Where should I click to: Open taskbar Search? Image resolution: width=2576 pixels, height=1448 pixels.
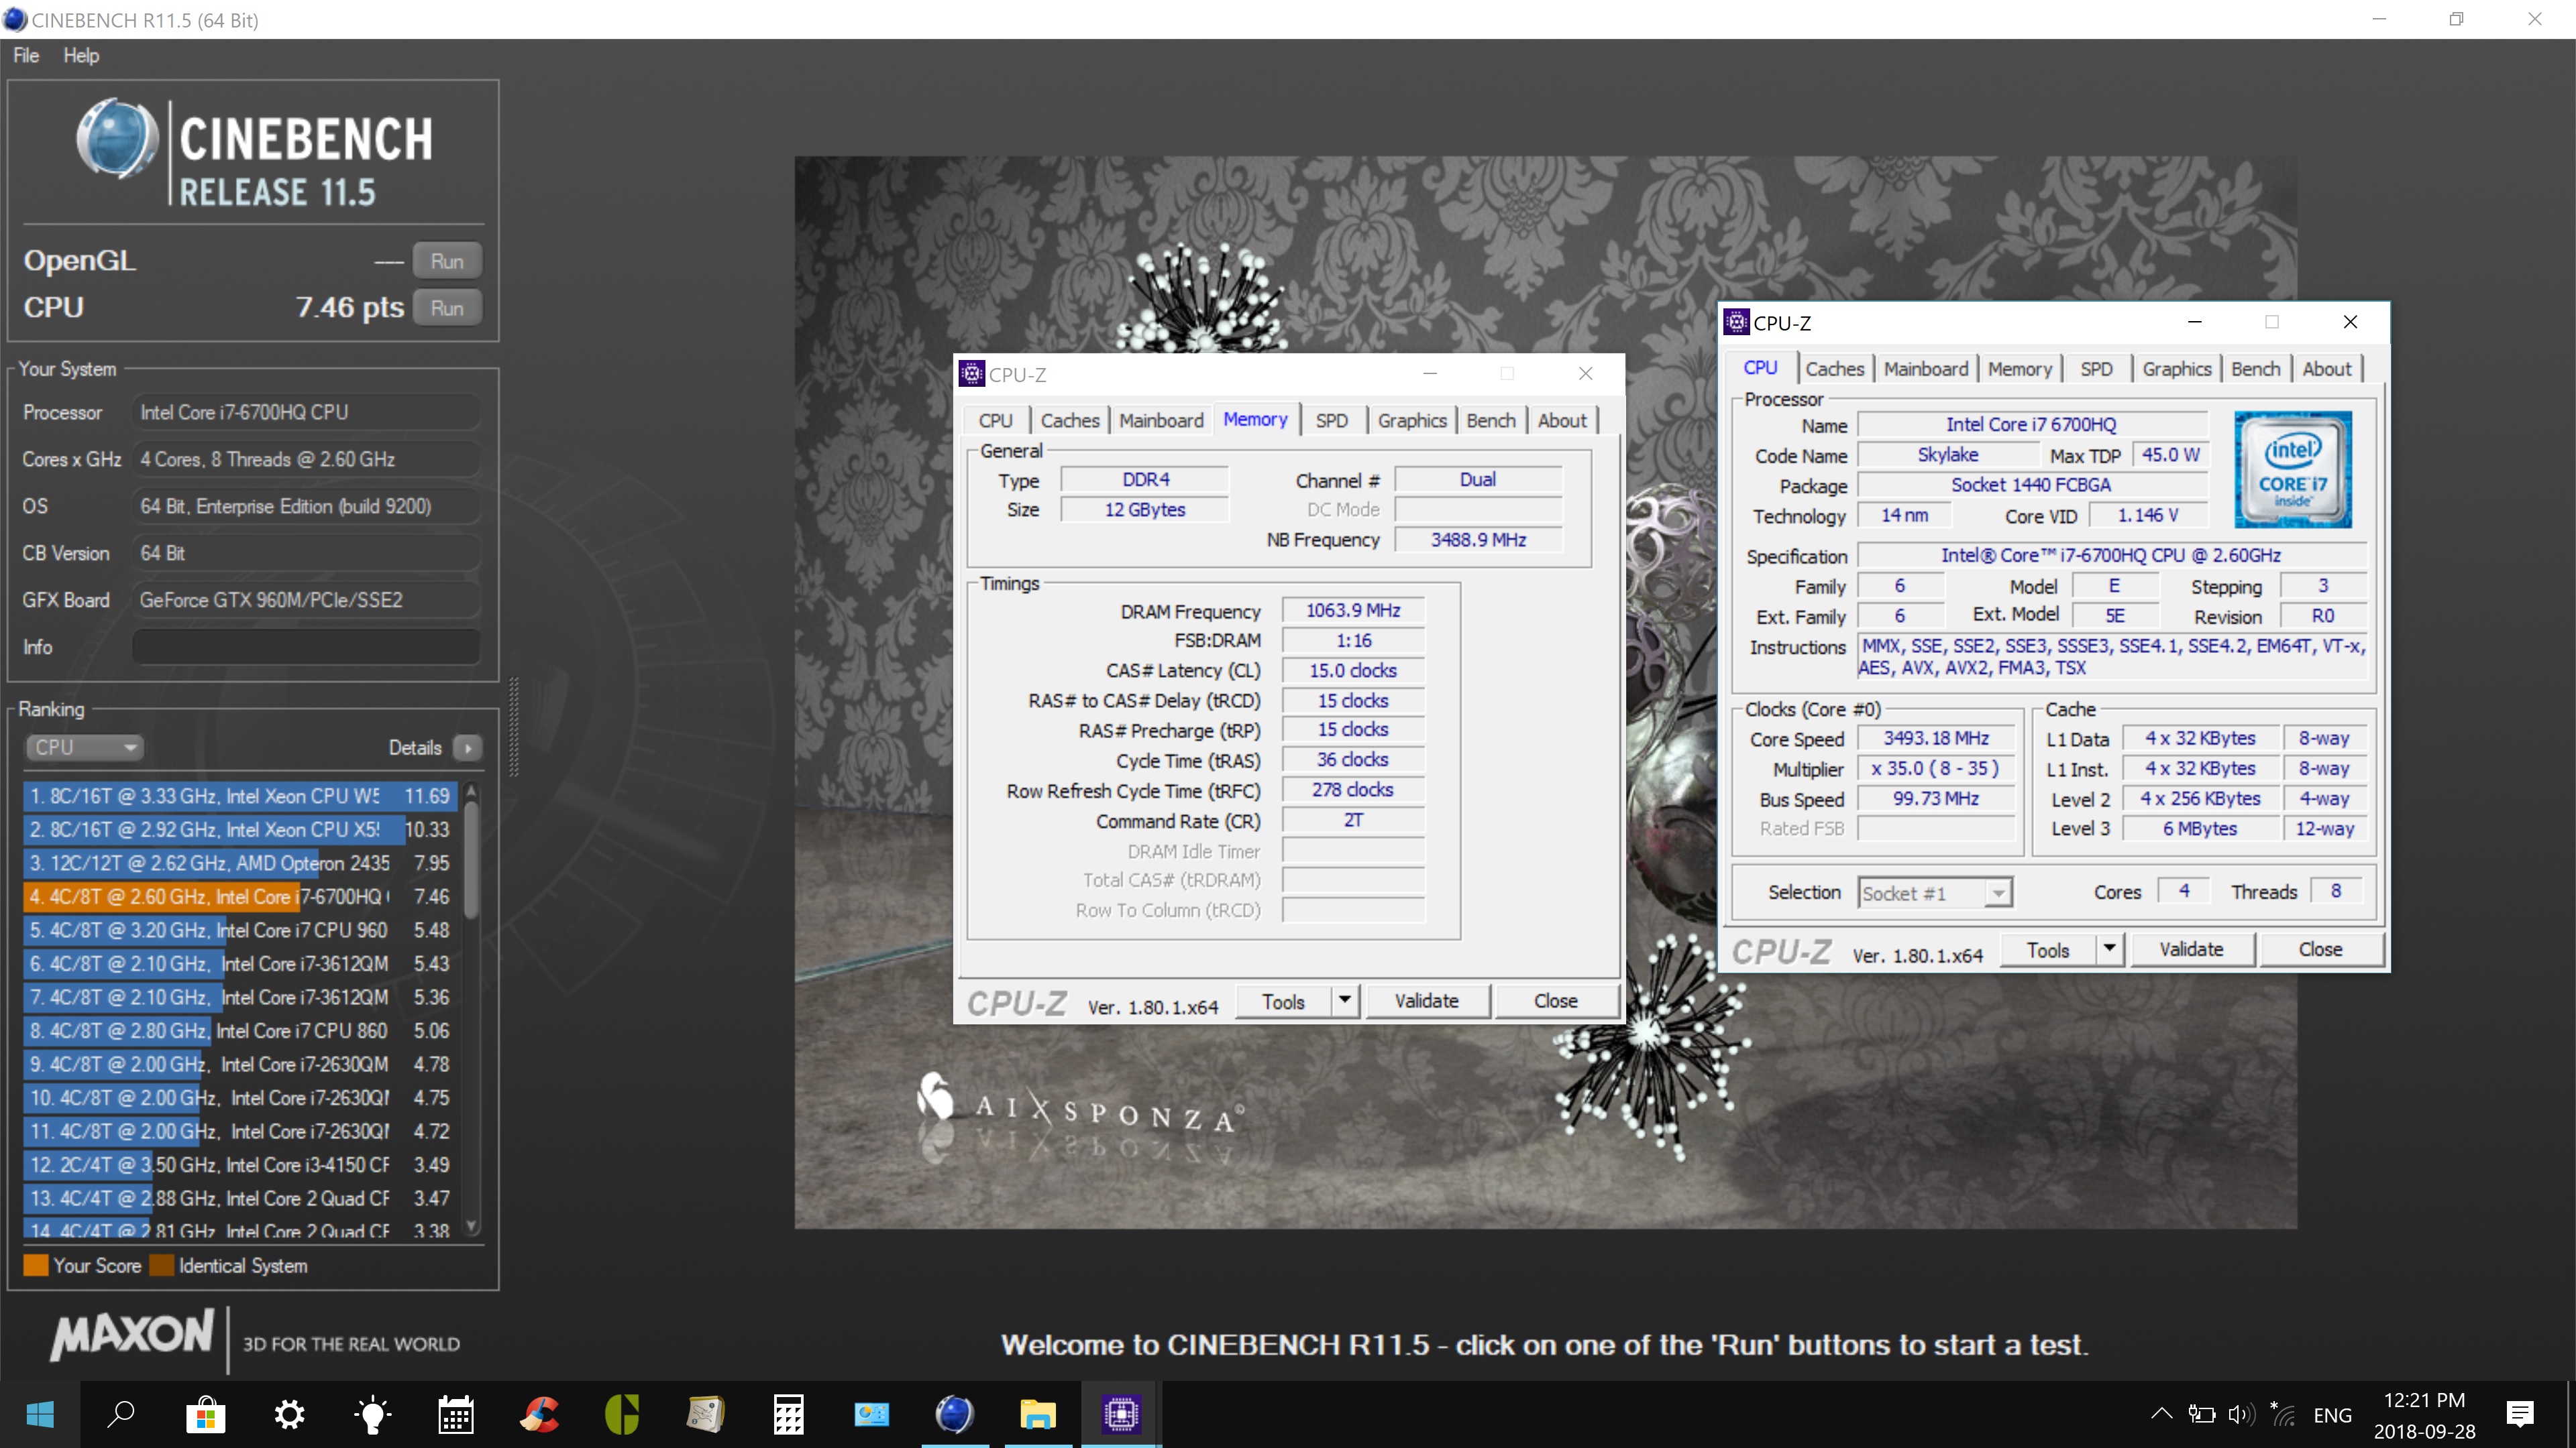pyautogui.click(x=121, y=1414)
